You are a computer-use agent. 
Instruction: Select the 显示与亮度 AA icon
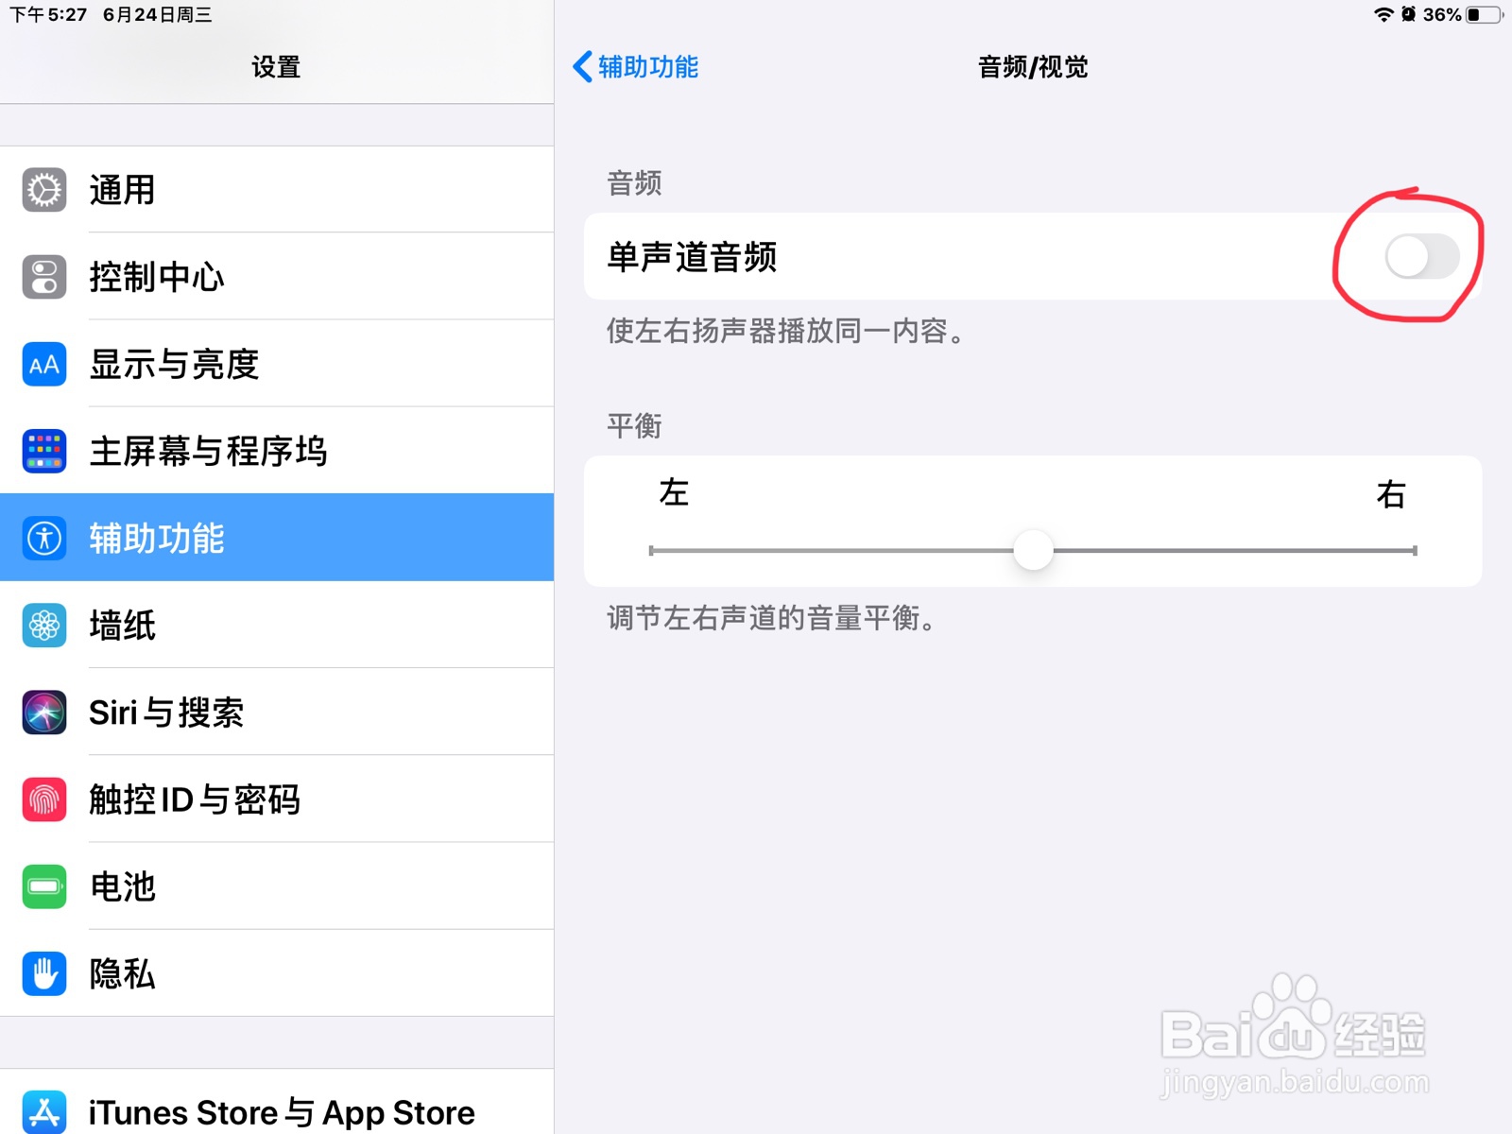coord(44,365)
